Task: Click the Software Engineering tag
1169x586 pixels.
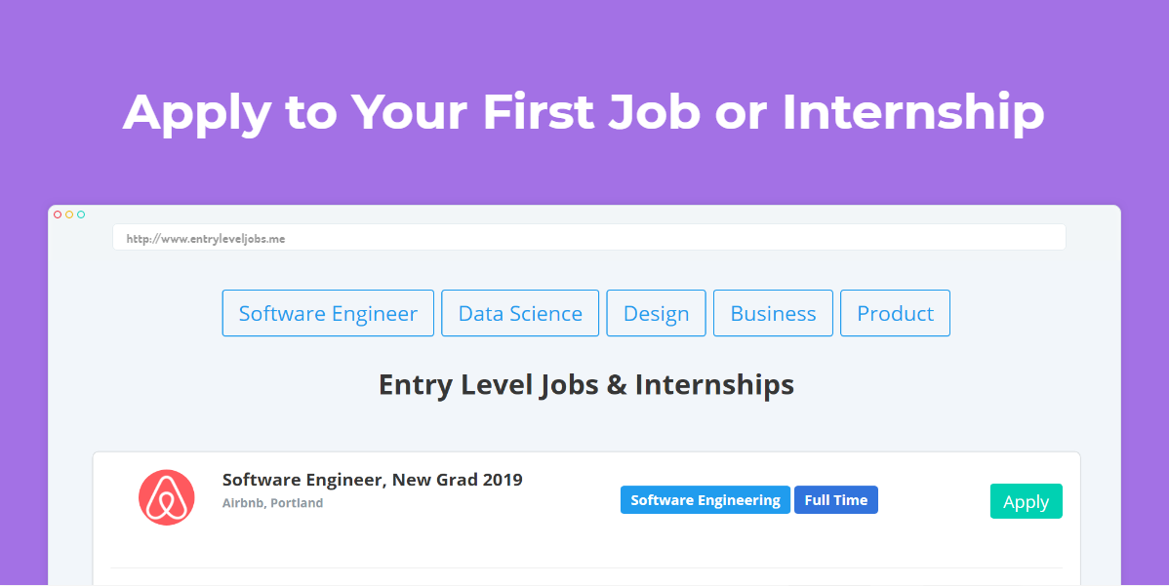Action: [x=705, y=500]
